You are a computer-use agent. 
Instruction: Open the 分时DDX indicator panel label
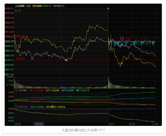click(x=23, y=107)
